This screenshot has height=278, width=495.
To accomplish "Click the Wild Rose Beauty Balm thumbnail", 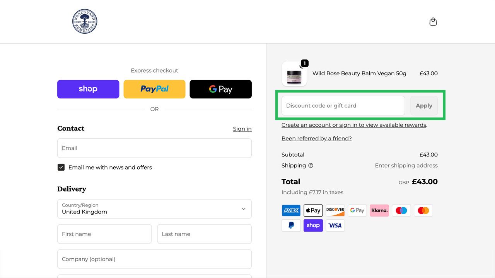I will point(294,73).
